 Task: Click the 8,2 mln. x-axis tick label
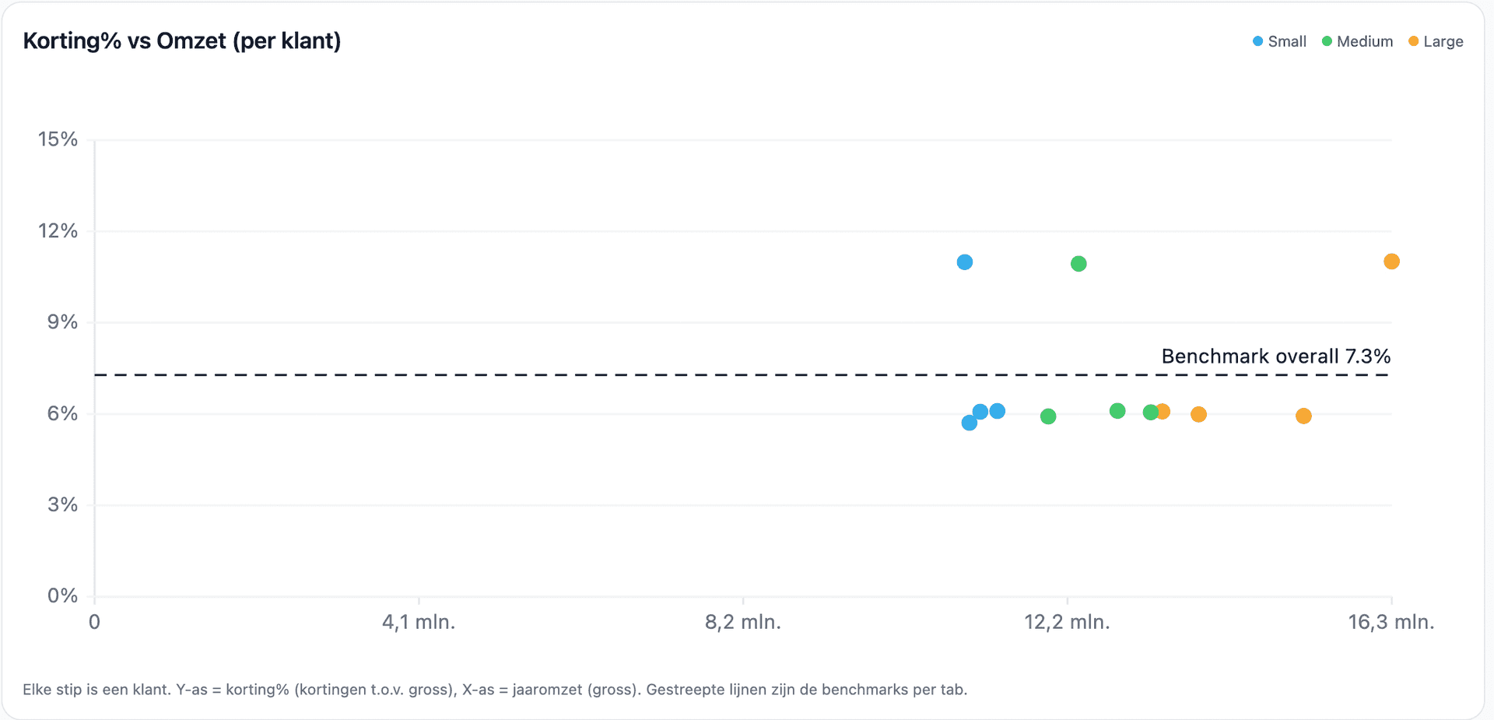[742, 622]
